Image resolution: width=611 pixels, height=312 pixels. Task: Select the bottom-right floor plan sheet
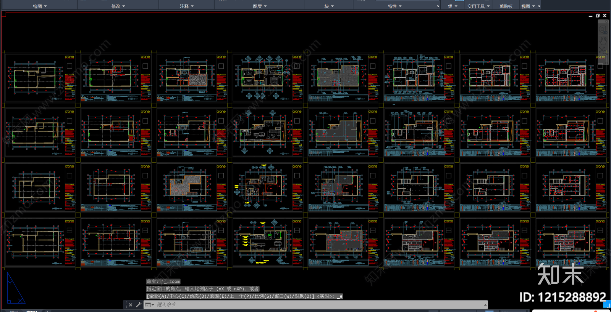(x=571, y=242)
